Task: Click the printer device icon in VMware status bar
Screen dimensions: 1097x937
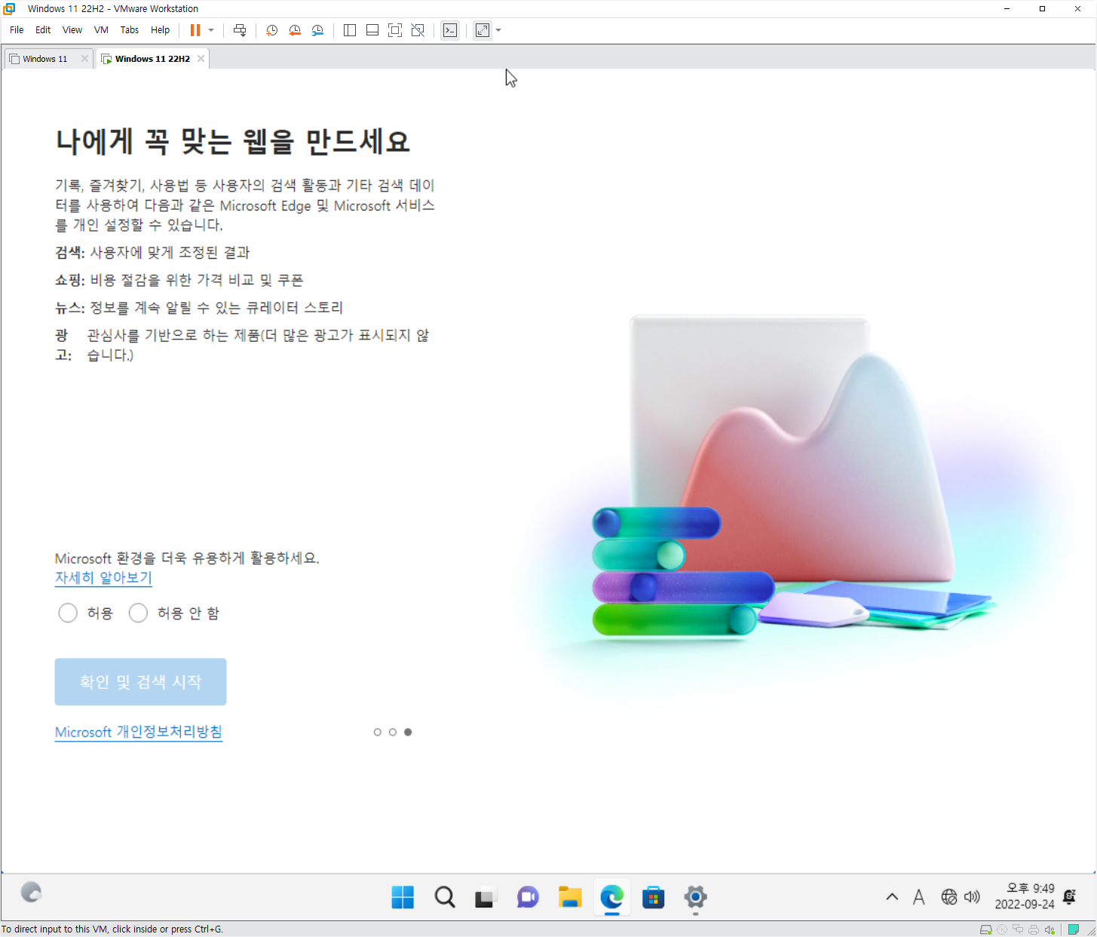Action: (x=1033, y=929)
